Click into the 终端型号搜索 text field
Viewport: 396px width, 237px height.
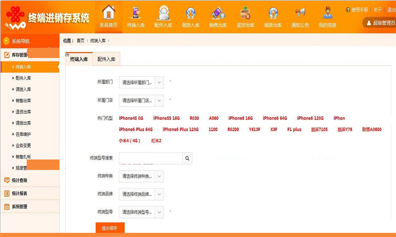pos(150,158)
